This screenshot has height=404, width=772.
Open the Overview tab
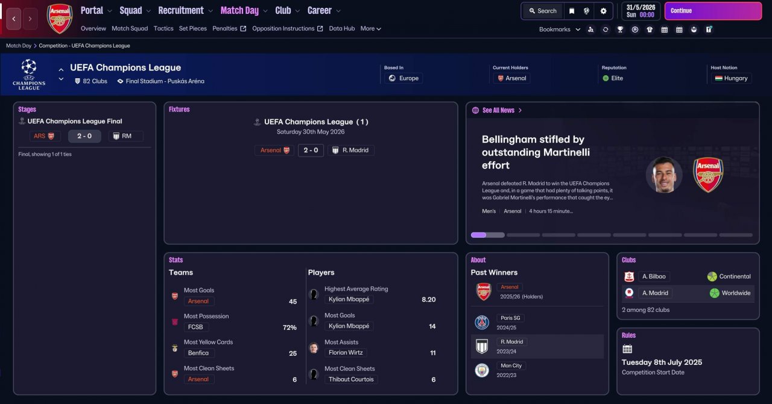point(93,28)
